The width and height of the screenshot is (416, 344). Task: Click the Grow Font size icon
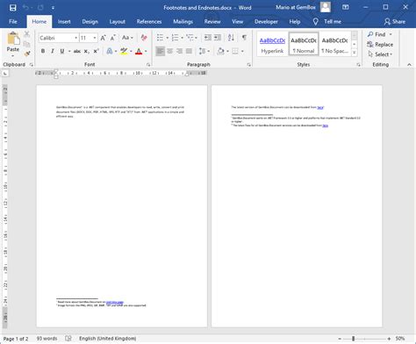coord(103,38)
